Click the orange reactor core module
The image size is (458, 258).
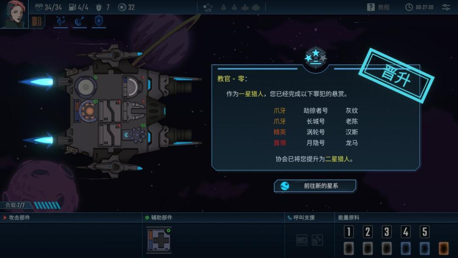click(x=87, y=111)
